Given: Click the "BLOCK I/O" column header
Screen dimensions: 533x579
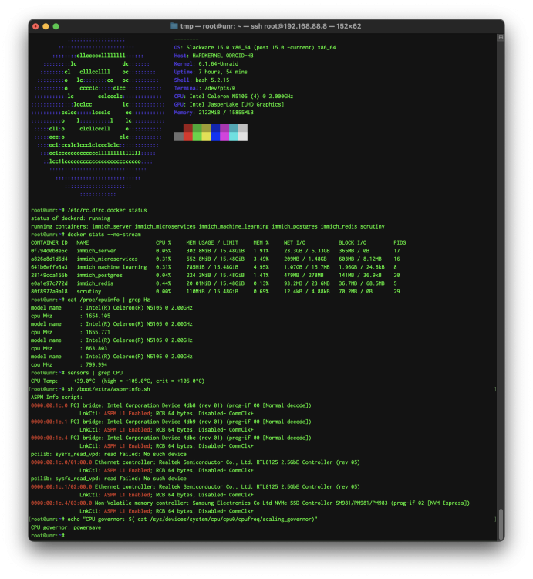Looking at the screenshot, I should point(353,242).
